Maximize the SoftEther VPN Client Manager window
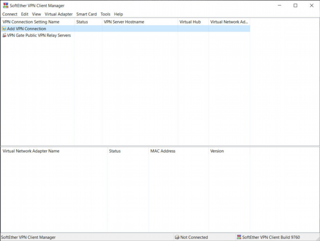Image resolution: width=320 pixels, height=241 pixels. click(295, 6)
